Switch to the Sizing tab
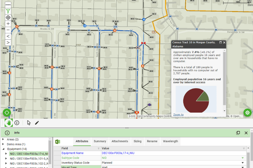This screenshot has width=253, height=168. click(138, 141)
